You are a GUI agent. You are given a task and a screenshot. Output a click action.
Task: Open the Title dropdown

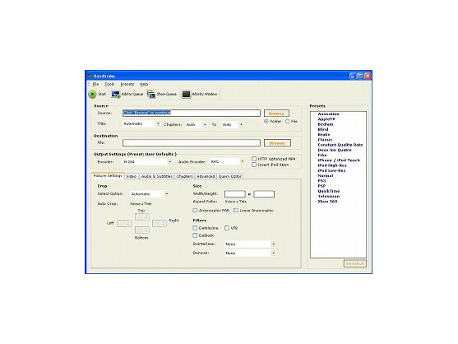tap(141, 124)
